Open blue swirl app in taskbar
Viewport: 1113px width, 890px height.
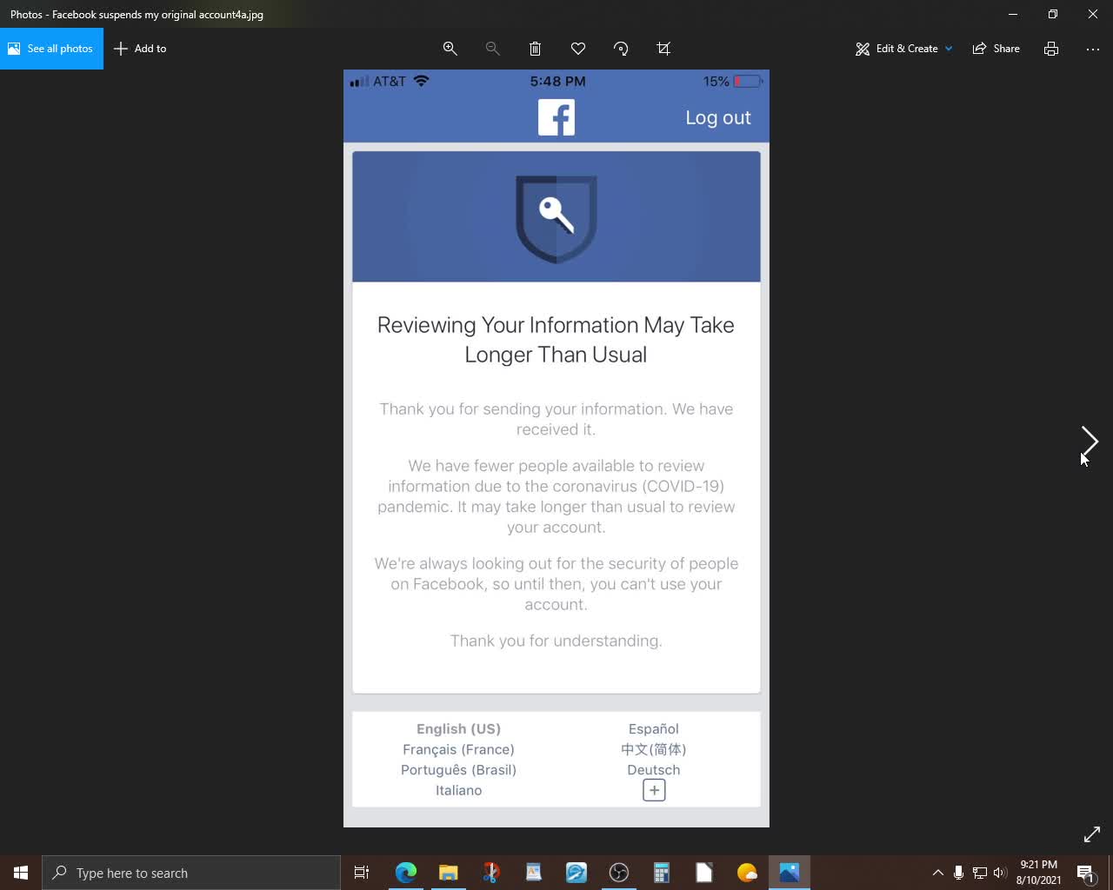coord(576,873)
